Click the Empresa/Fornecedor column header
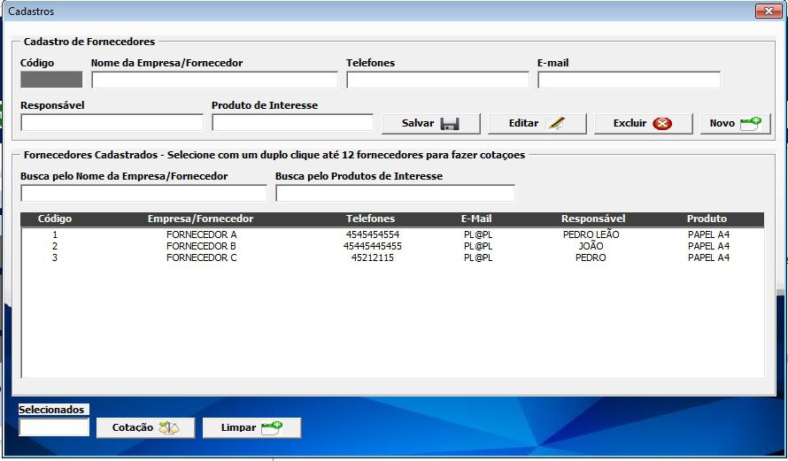The width and height of the screenshot is (788, 461). pos(201,219)
